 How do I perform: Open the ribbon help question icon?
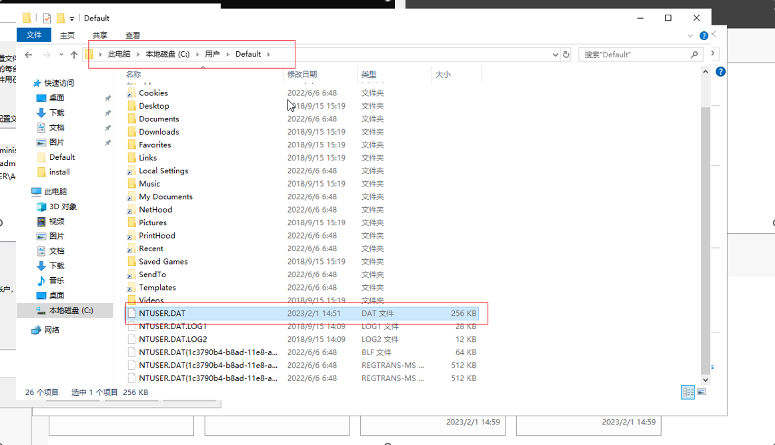click(704, 35)
